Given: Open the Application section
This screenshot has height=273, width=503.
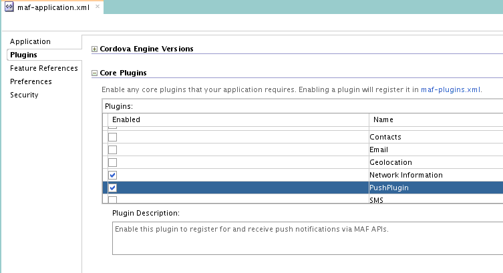Looking at the screenshot, I should point(30,41).
